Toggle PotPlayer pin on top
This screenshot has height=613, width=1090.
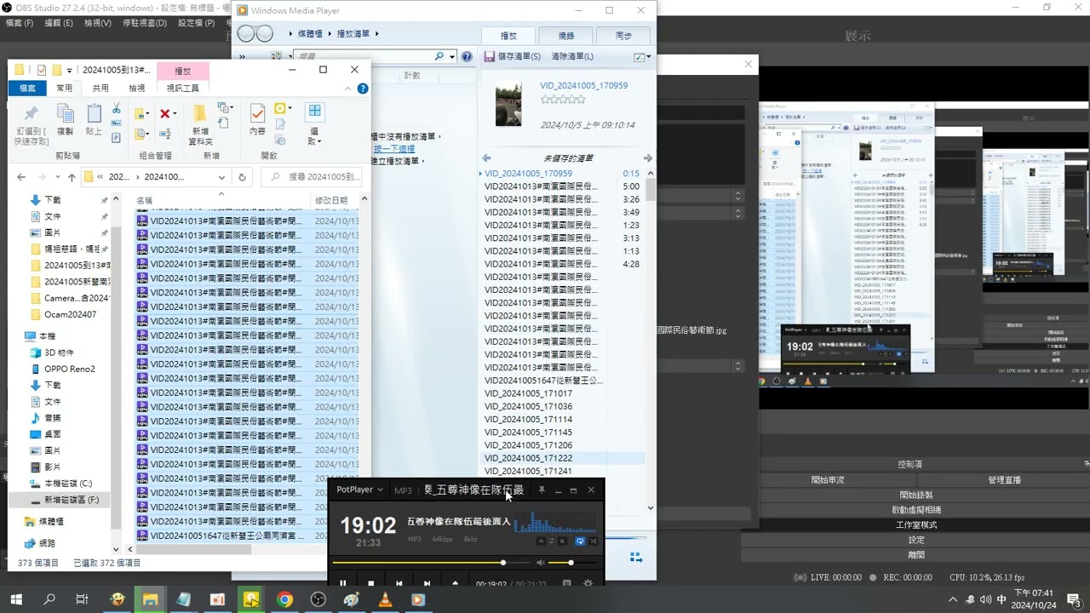click(x=541, y=490)
